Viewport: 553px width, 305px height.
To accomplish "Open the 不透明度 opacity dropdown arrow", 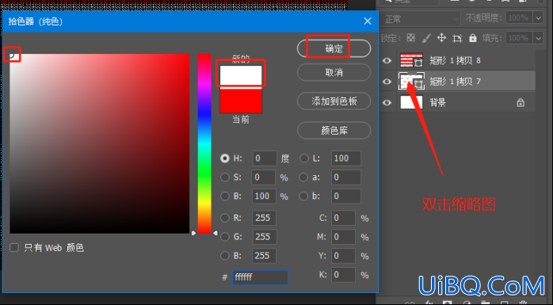I will [x=538, y=18].
